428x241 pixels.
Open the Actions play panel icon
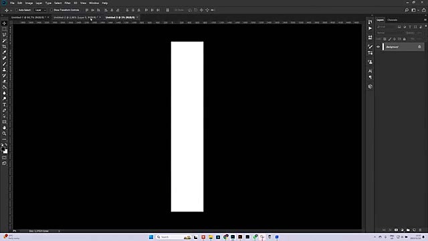(x=370, y=28)
